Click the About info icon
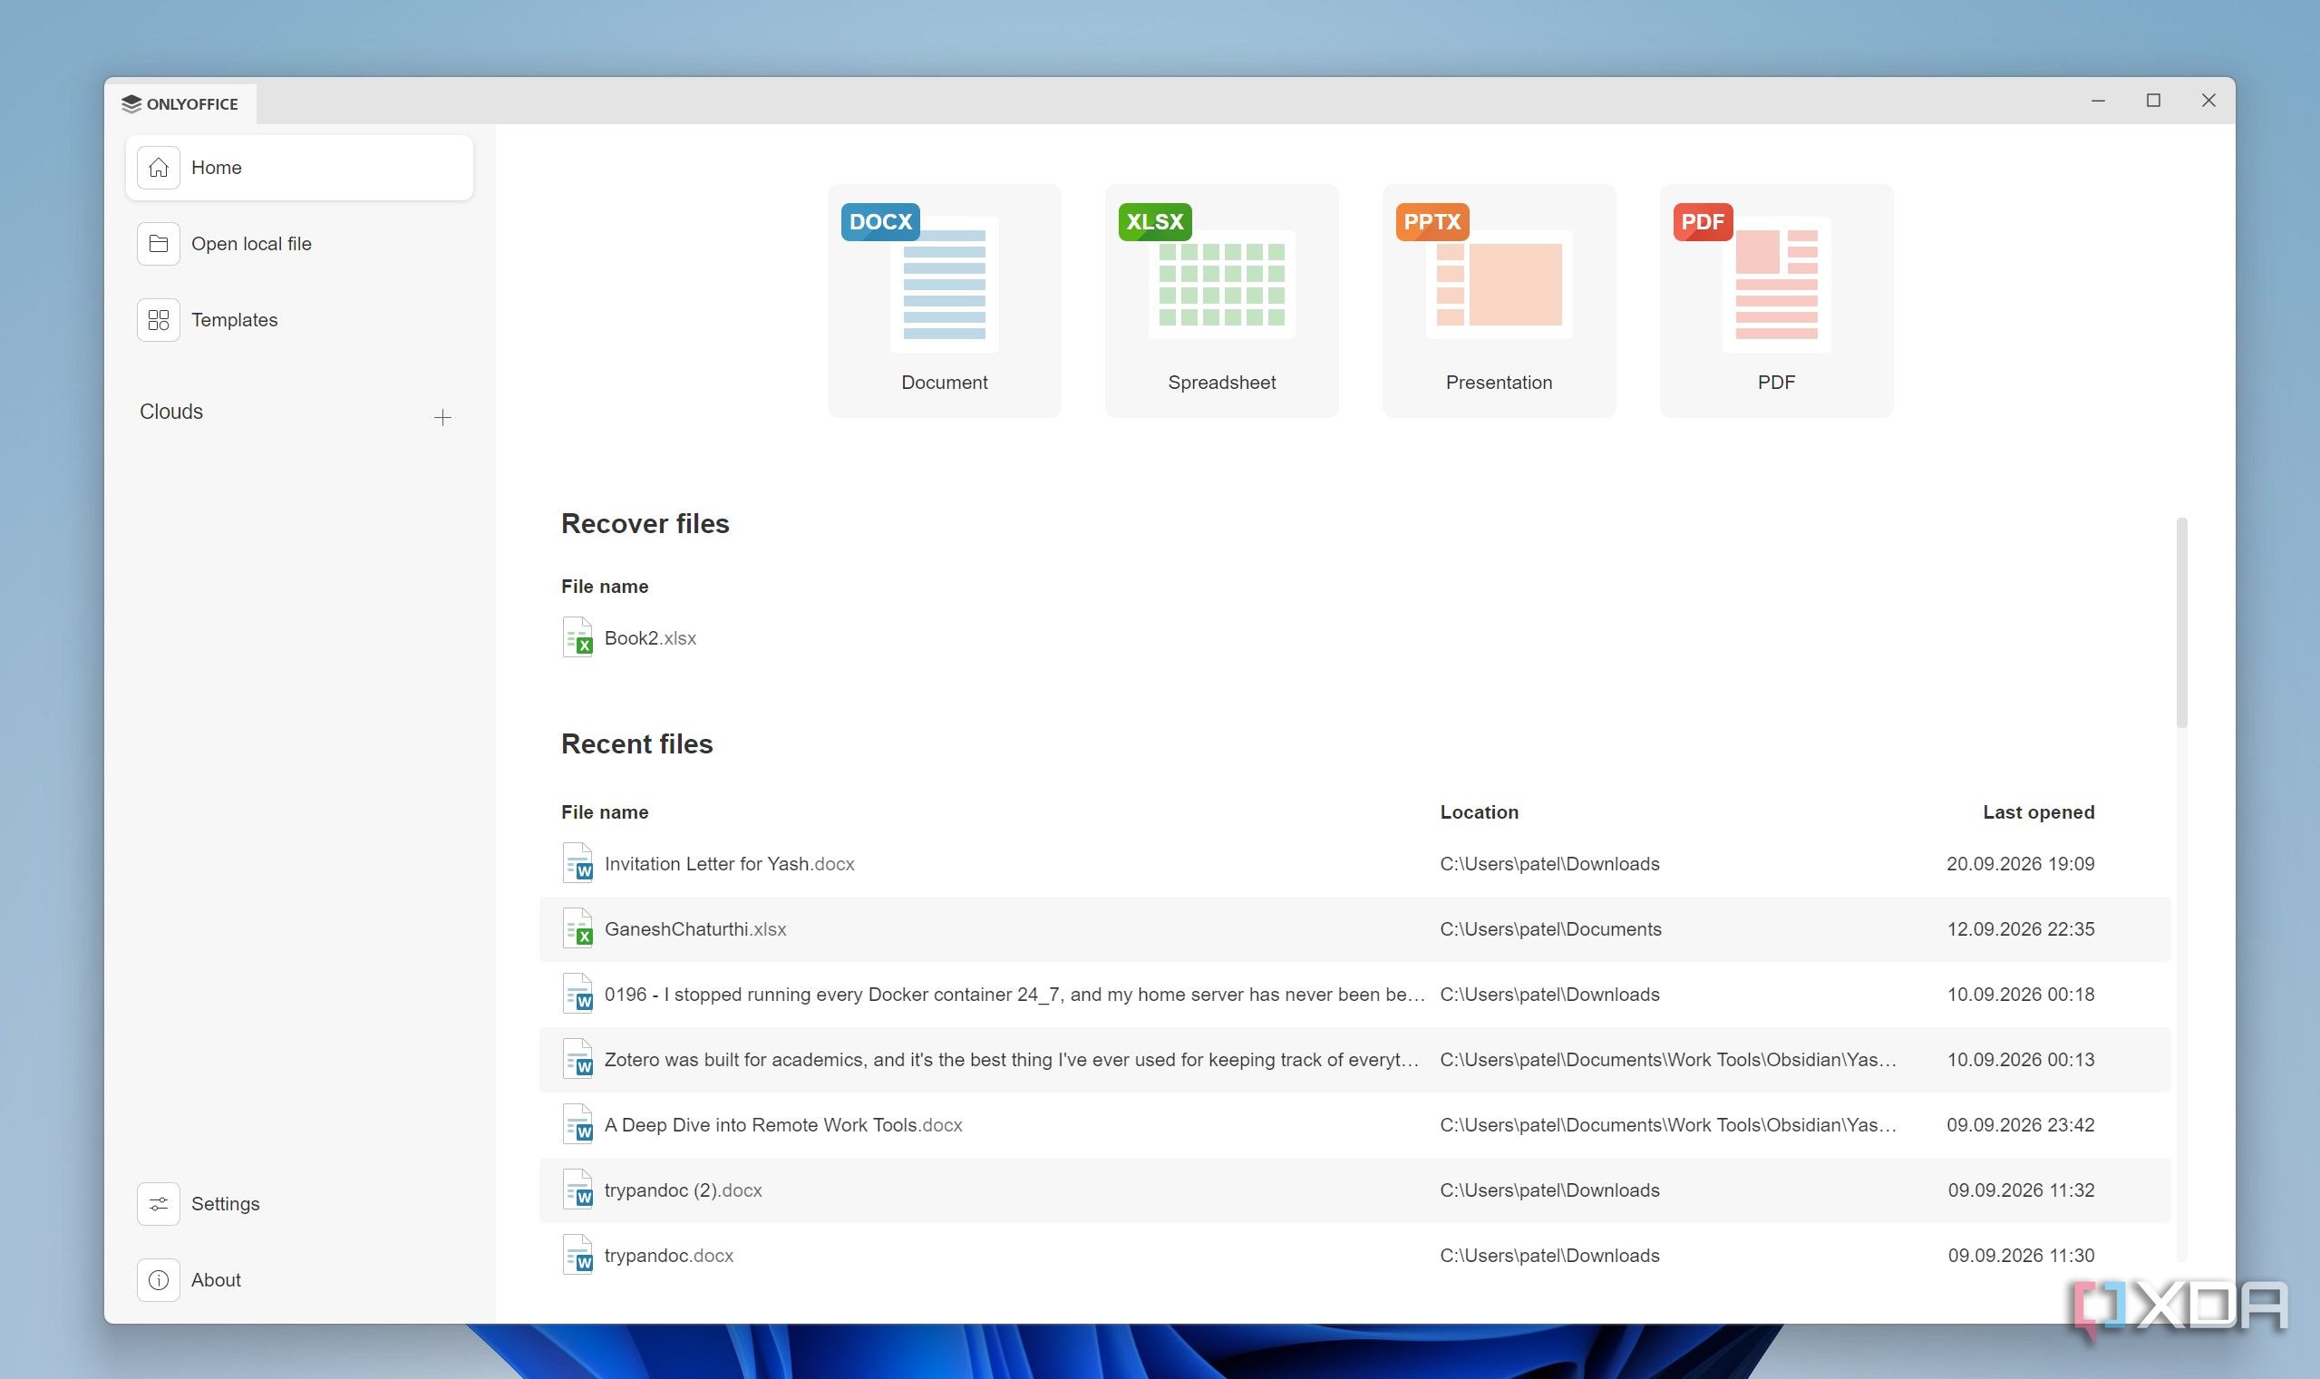Viewport: 2320px width, 1379px height. click(159, 1279)
